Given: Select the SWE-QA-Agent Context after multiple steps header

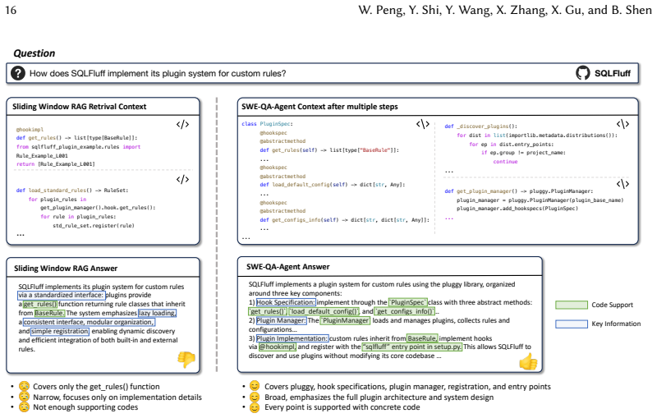Looking at the screenshot, I should click(x=319, y=107).
